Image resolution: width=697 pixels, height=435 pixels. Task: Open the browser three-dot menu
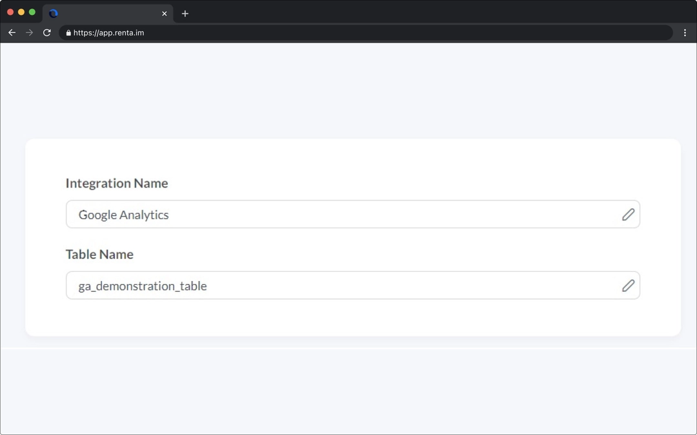[x=685, y=32]
